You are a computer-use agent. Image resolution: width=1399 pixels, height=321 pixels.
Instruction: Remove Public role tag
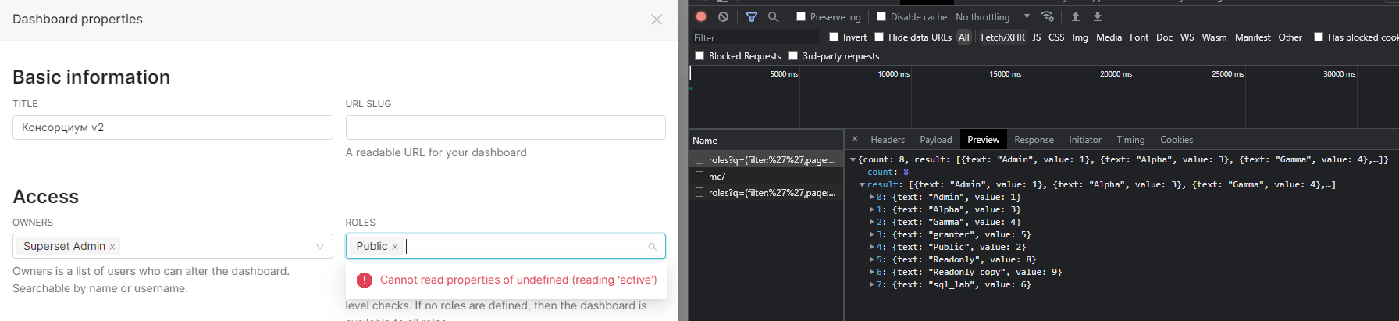coord(395,247)
